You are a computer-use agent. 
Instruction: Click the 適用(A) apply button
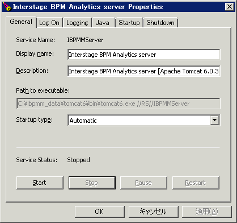(x=207, y=212)
